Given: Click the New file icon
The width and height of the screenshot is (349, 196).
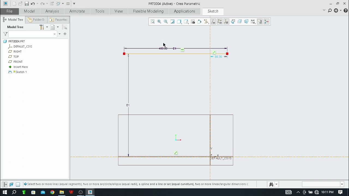Looking at the screenshot, I should pyautogui.click(x=14, y=4).
